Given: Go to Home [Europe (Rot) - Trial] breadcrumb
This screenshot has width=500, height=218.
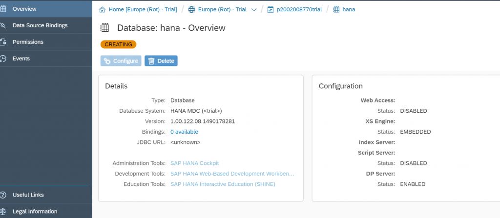Looking at the screenshot, I should pos(143,9).
